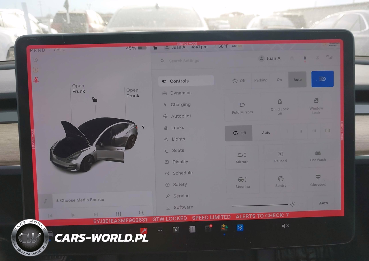Click the display brightness slider

(x=259, y=205)
